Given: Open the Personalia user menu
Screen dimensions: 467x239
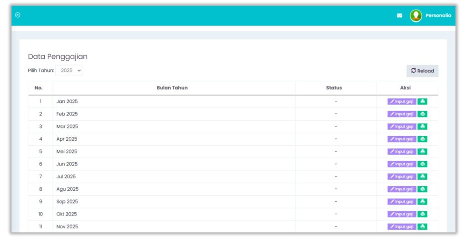Looking at the screenshot, I should [x=438, y=15].
